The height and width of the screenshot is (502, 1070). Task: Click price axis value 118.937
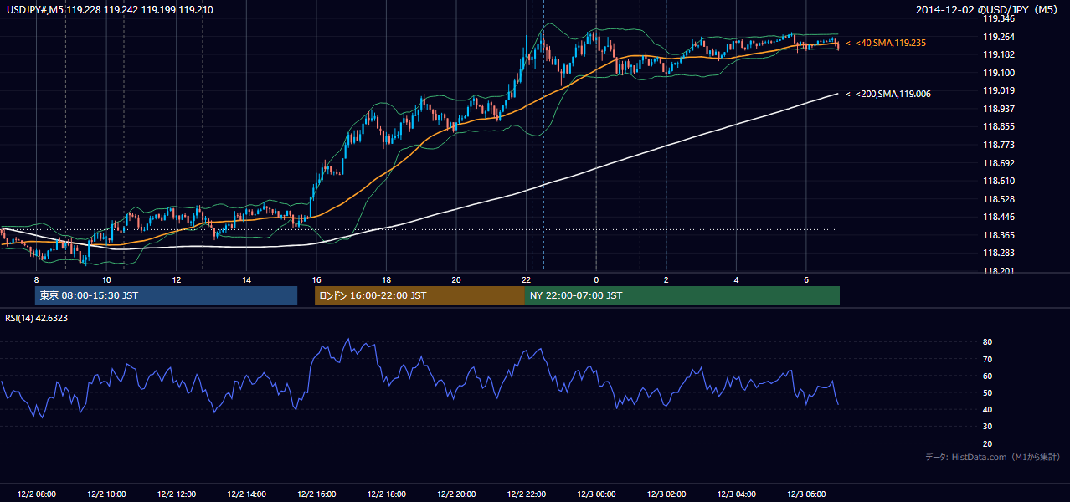point(998,109)
